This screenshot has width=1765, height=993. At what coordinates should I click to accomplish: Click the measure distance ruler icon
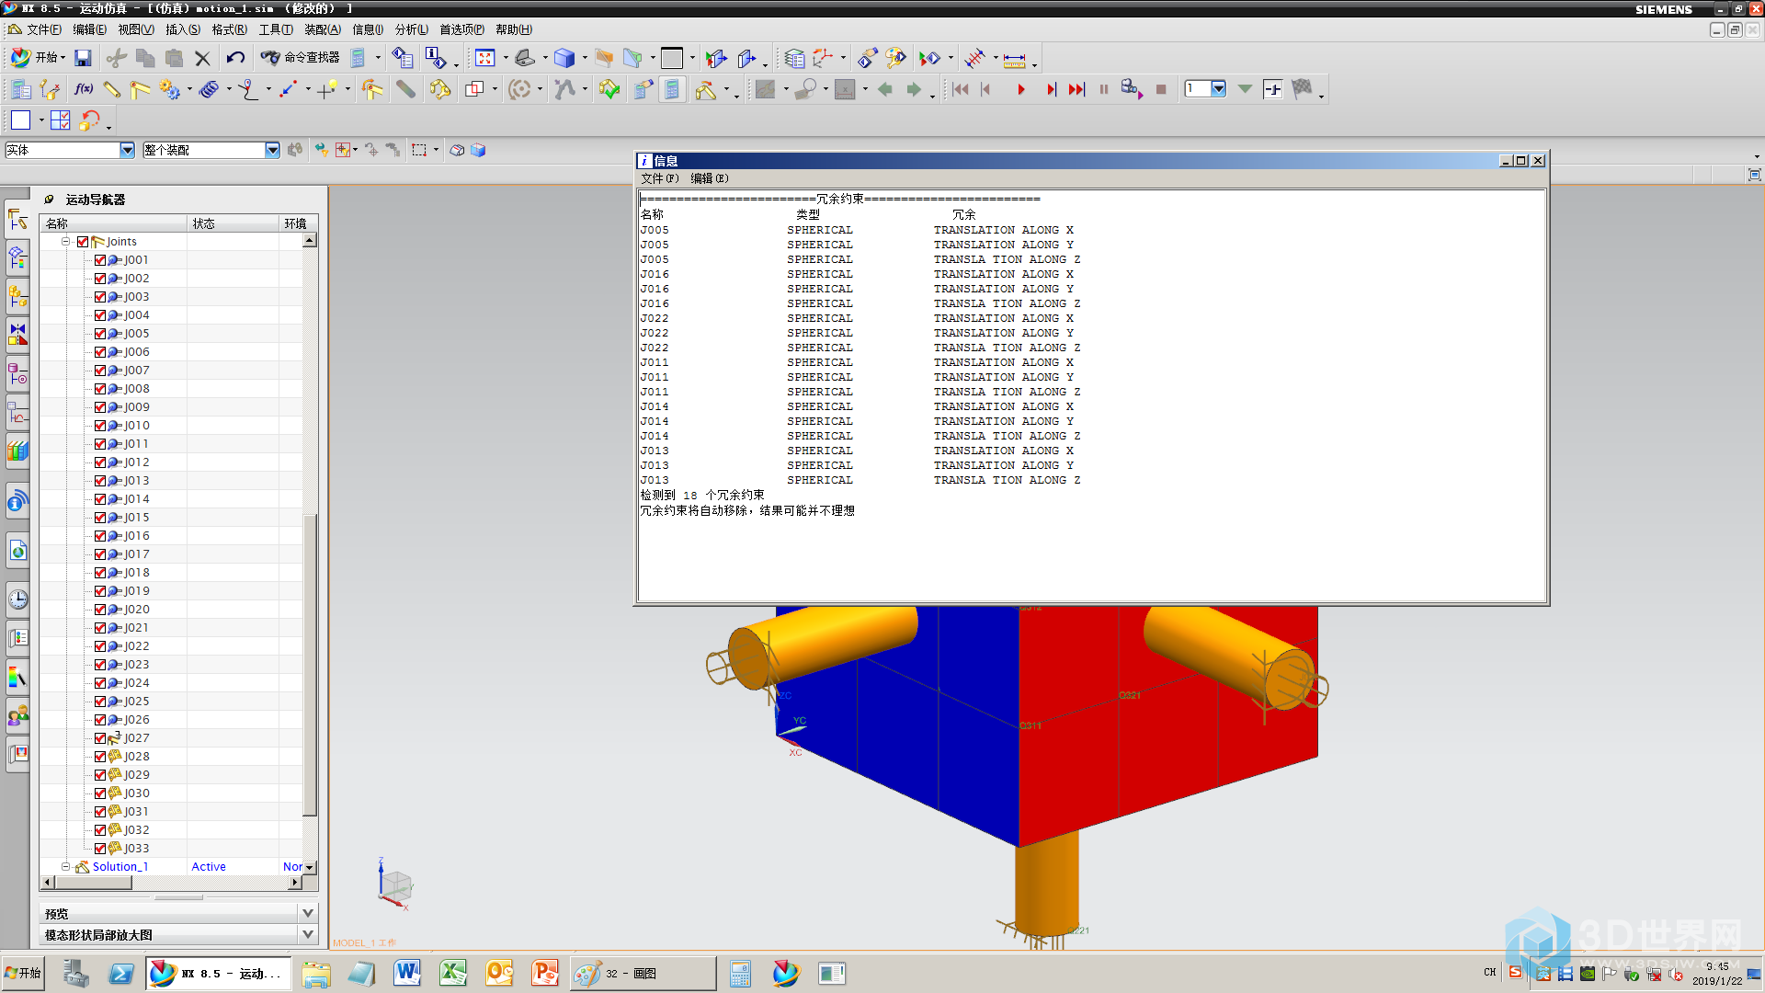pyautogui.click(x=1014, y=60)
